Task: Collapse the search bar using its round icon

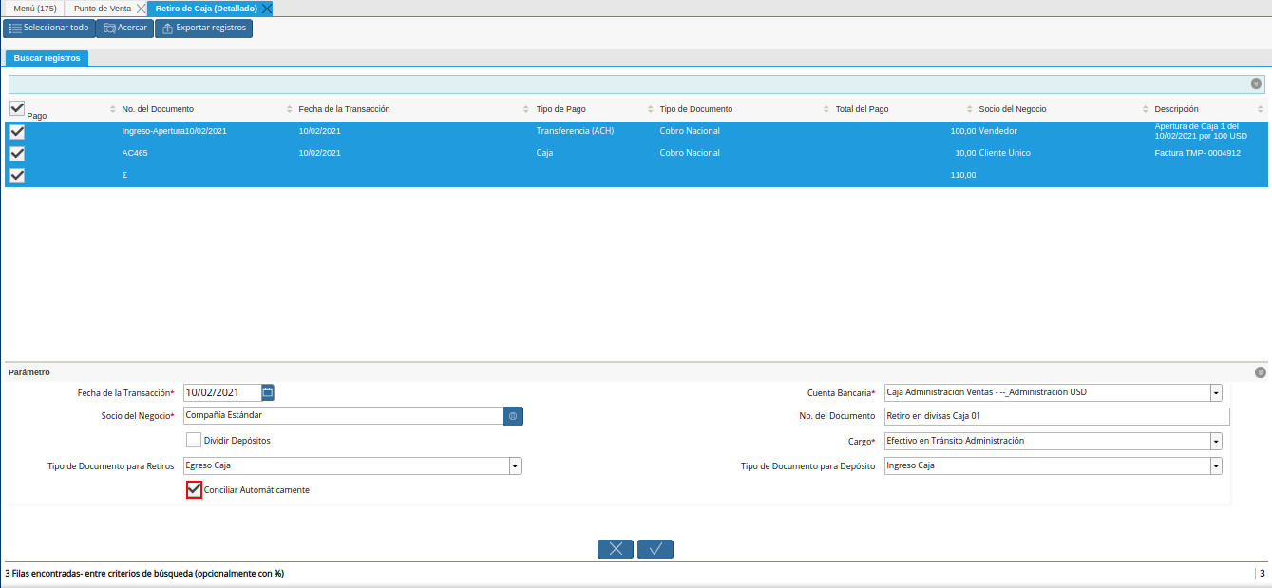Action: [x=1256, y=85]
